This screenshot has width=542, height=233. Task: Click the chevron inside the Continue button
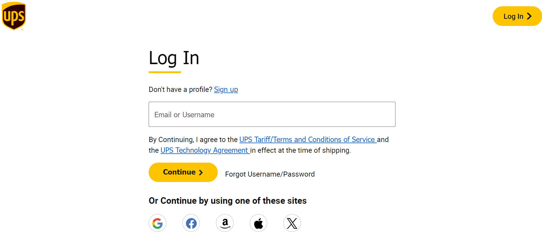pos(201,172)
